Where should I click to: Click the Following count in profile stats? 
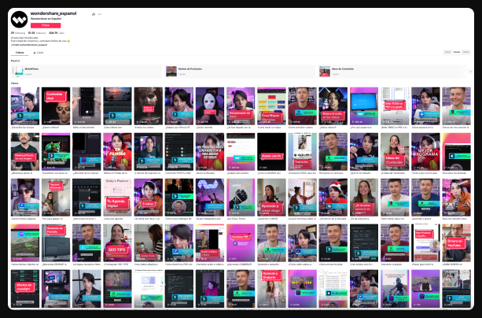point(17,33)
